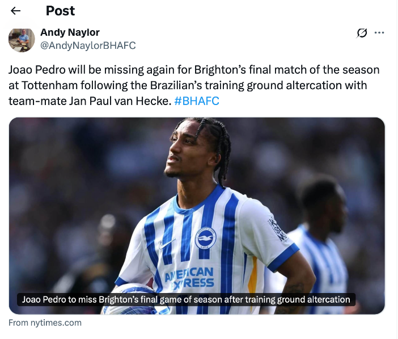
Task: Click the Brighton club crest on the shirt
Action: click(205, 238)
